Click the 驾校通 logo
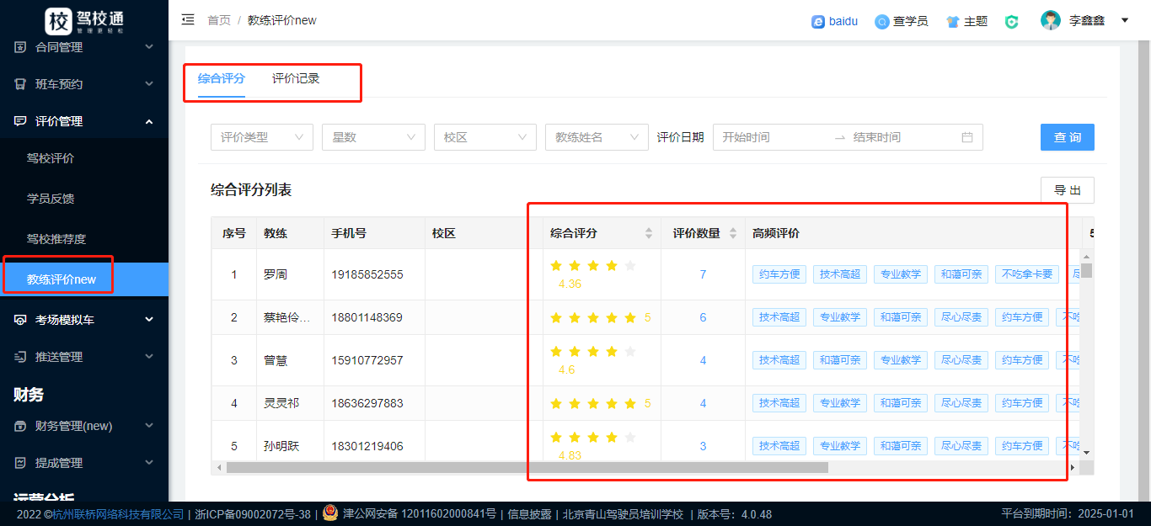1151x526 pixels. (83, 20)
